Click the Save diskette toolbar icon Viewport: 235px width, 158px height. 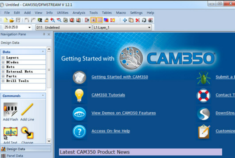[18, 20]
